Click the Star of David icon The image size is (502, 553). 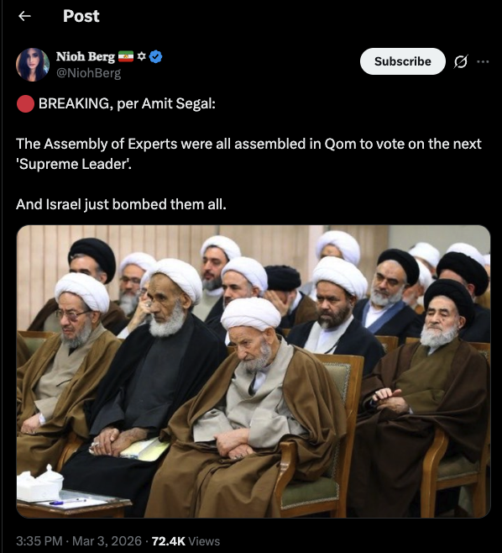click(141, 56)
